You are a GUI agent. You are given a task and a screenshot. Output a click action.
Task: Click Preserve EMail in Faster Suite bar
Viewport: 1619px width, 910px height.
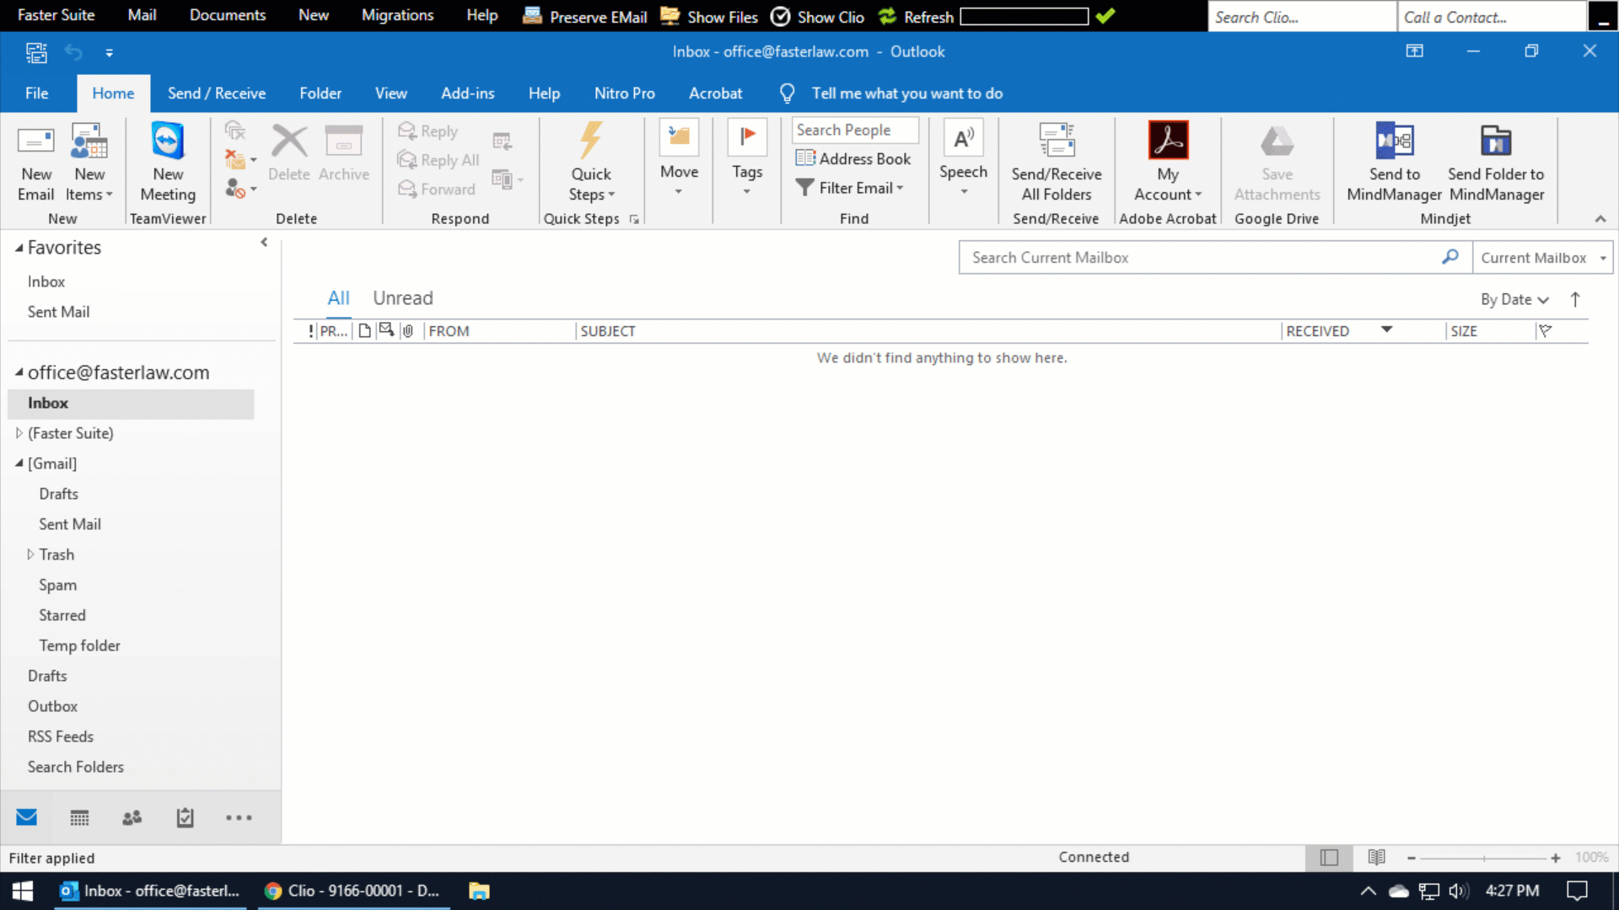pos(585,16)
